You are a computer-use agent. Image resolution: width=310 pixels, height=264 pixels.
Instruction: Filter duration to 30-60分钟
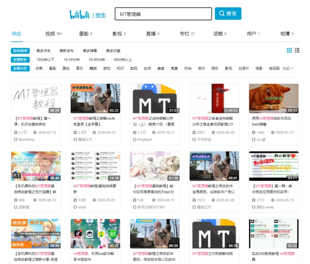(97, 60)
